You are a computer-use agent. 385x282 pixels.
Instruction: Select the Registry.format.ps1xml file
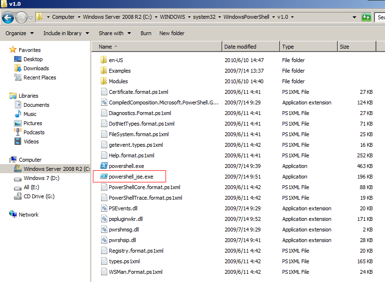pyautogui.click(x=136, y=251)
